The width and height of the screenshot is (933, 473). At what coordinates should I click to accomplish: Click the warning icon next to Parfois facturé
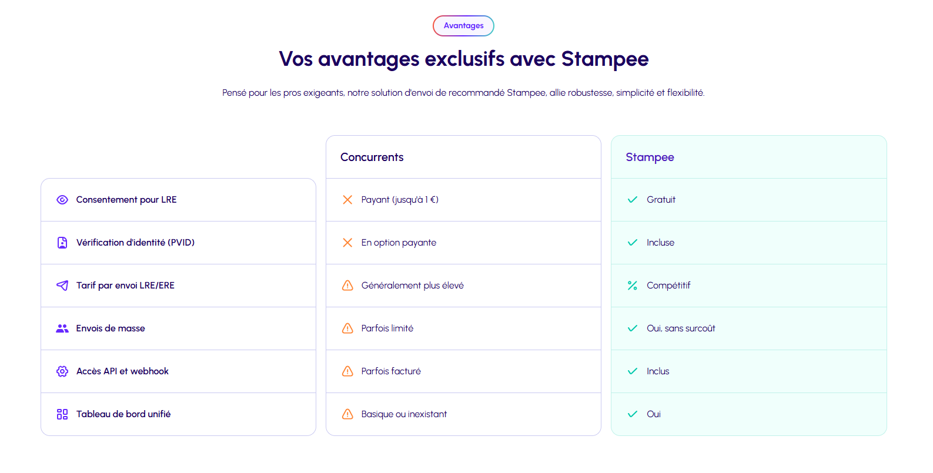tap(347, 371)
